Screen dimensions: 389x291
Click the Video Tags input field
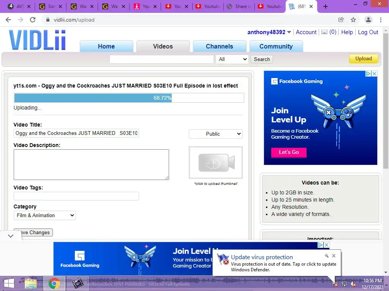pyautogui.click(x=76, y=196)
